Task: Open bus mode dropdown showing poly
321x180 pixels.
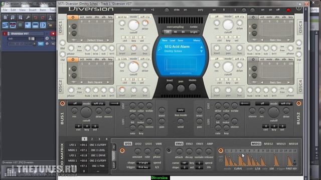Action: pyautogui.click(x=181, y=110)
